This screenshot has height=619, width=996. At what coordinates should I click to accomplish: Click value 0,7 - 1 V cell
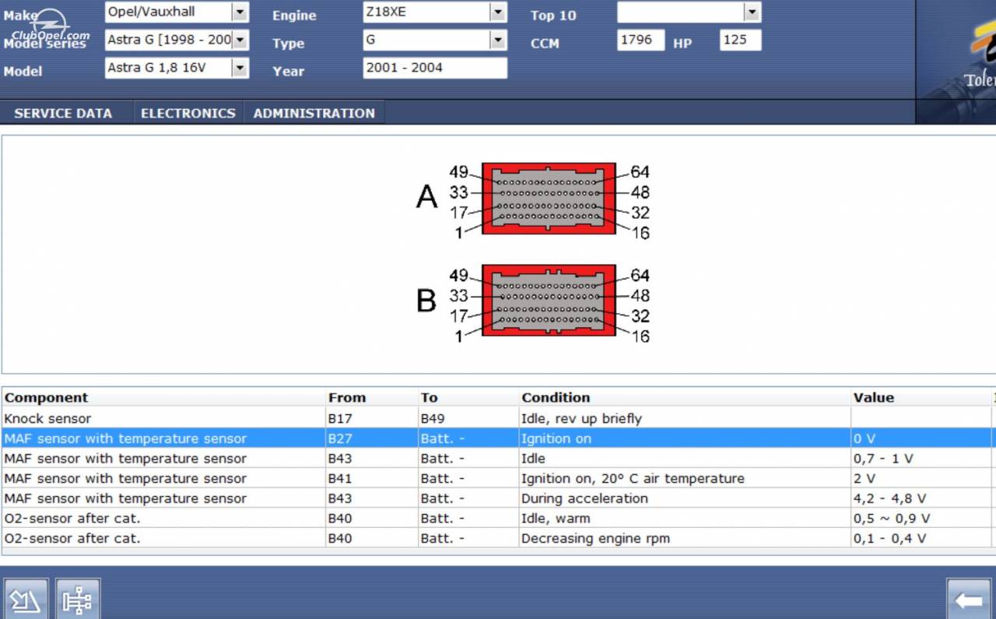coord(921,459)
